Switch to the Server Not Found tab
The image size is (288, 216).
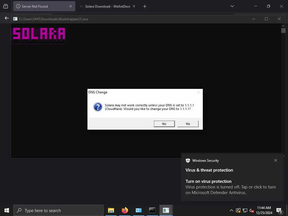coord(44,6)
